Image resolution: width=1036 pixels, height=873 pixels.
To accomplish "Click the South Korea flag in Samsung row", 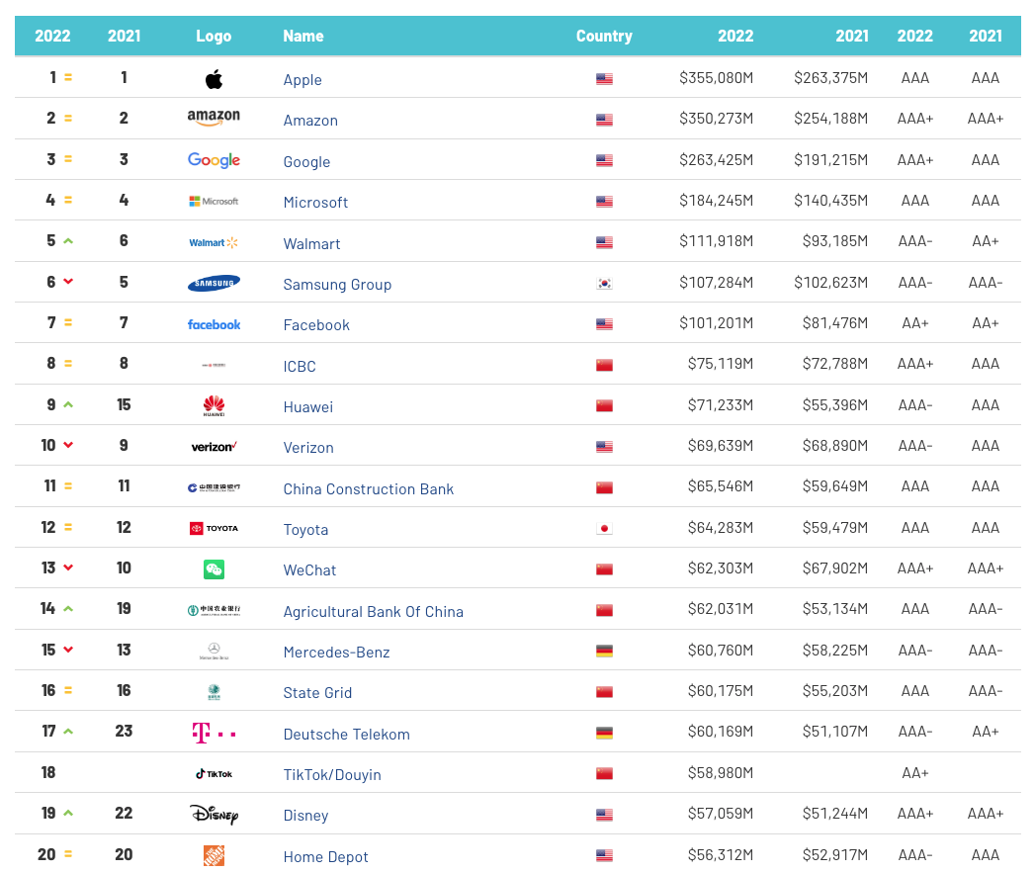I will (x=604, y=284).
